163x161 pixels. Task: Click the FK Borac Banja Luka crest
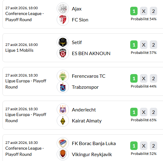tap(63, 143)
